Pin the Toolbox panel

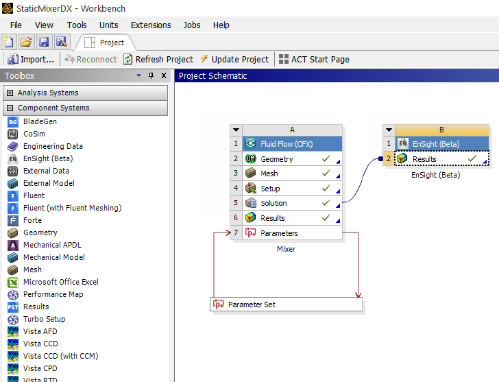tap(151, 75)
